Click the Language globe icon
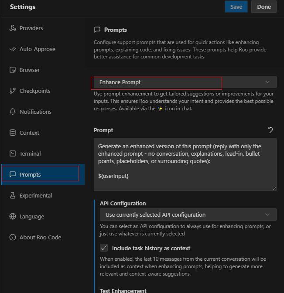The height and width of the screenshot is (293, 284). [13, 216]
